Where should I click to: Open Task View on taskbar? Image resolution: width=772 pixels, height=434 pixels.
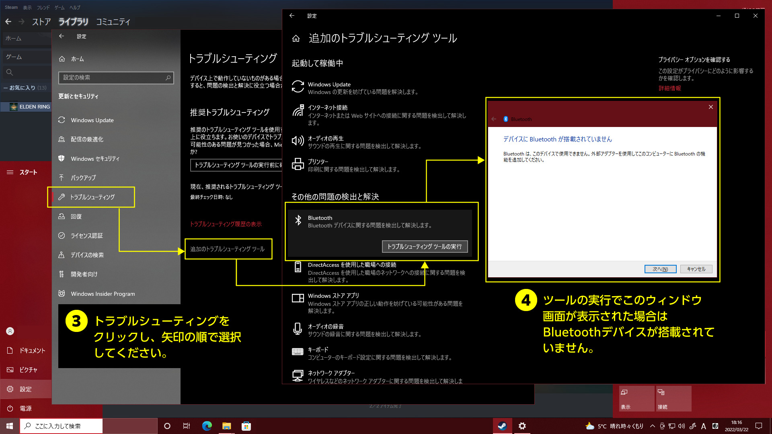tap(187, 426)
